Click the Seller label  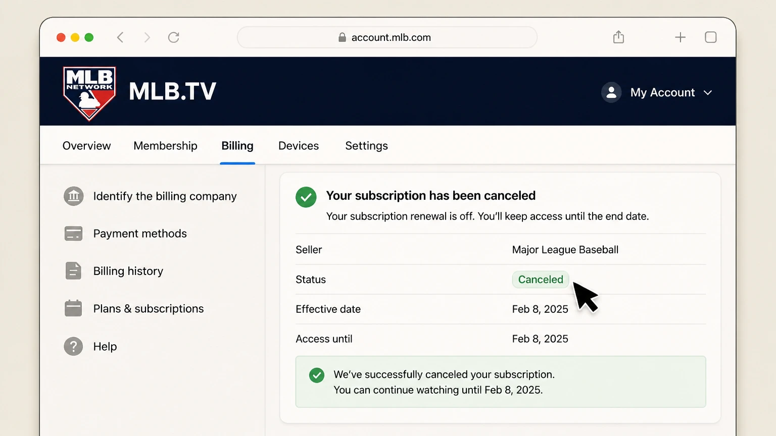pos(309,250)
